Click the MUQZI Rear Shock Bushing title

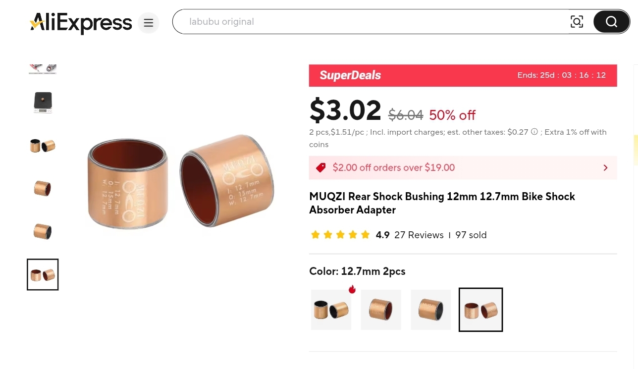[x=442, y=203]
